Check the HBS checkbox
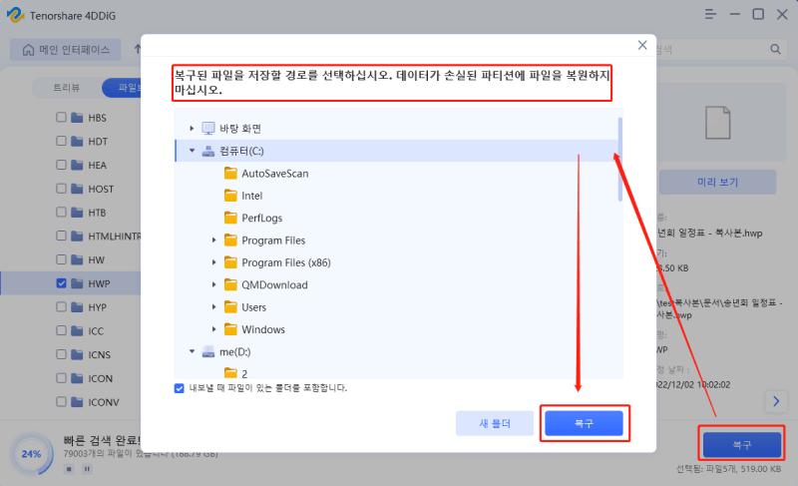This screenshot has width=798, height=486. tap(61, 117)
